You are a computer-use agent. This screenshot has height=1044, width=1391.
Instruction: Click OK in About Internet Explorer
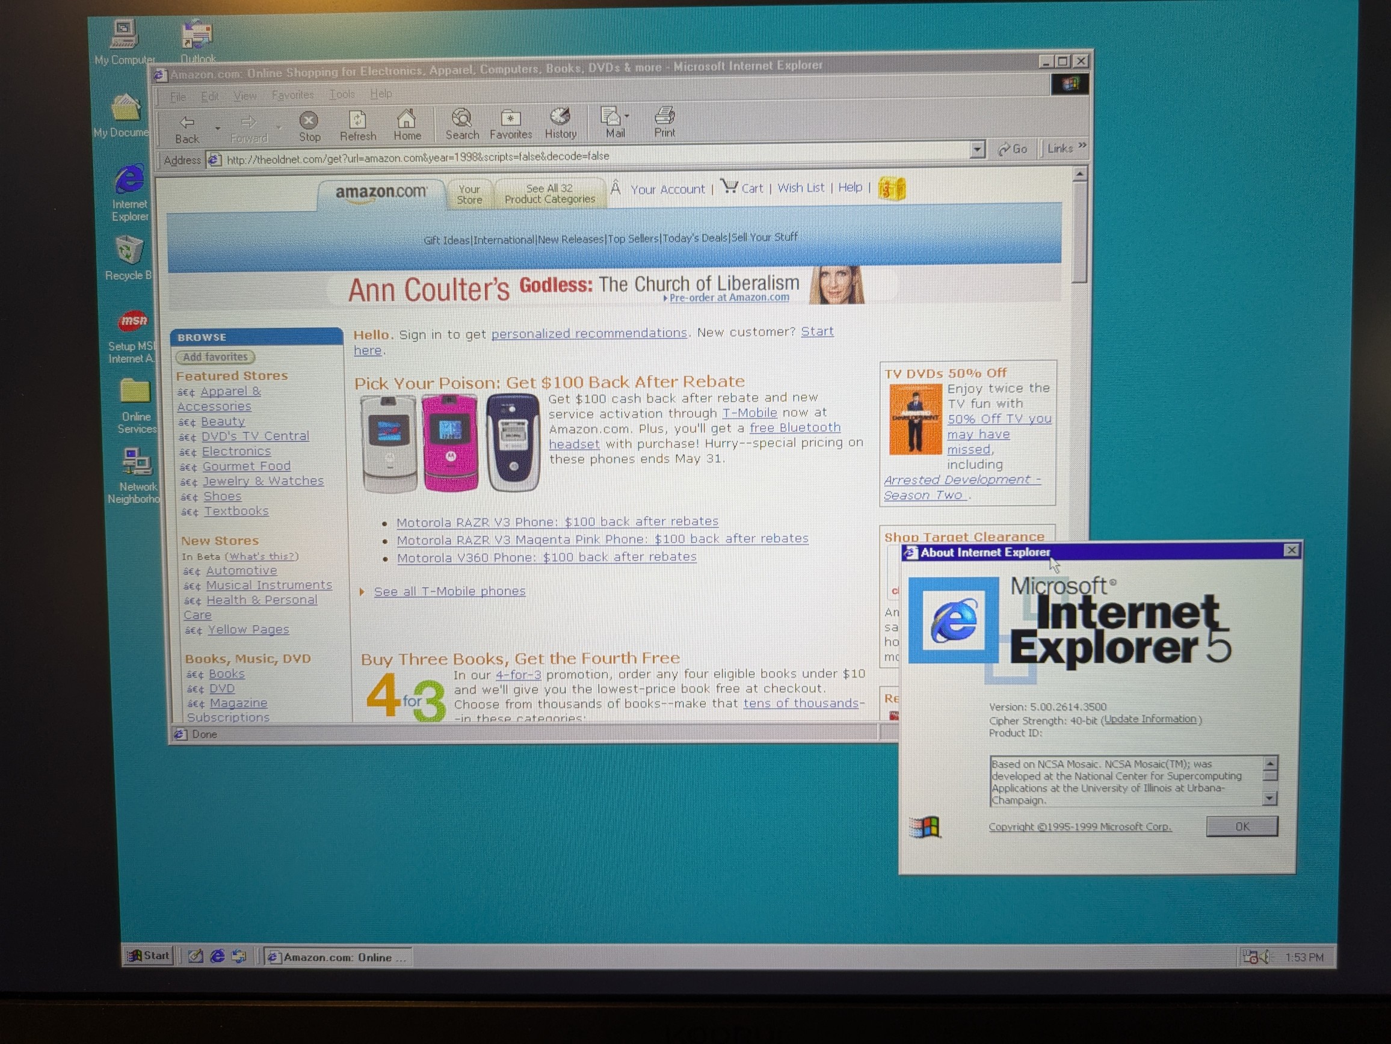pyautogui.click(x=1242, y=826)
